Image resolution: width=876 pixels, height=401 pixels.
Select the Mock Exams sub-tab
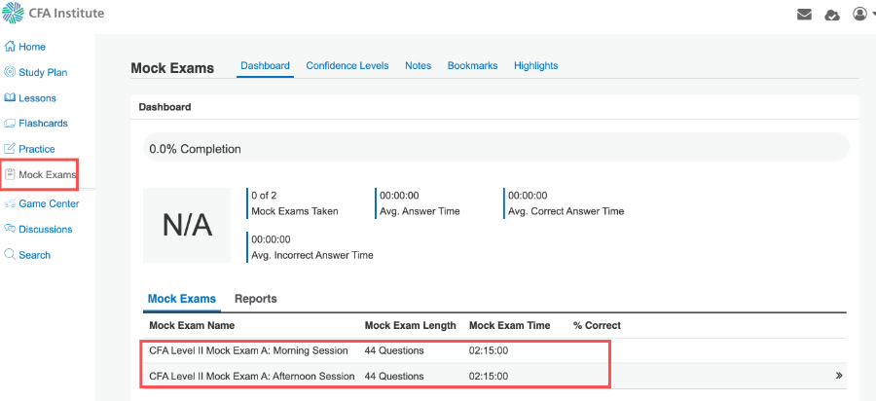pyautogui.click(x=182, y=298)
